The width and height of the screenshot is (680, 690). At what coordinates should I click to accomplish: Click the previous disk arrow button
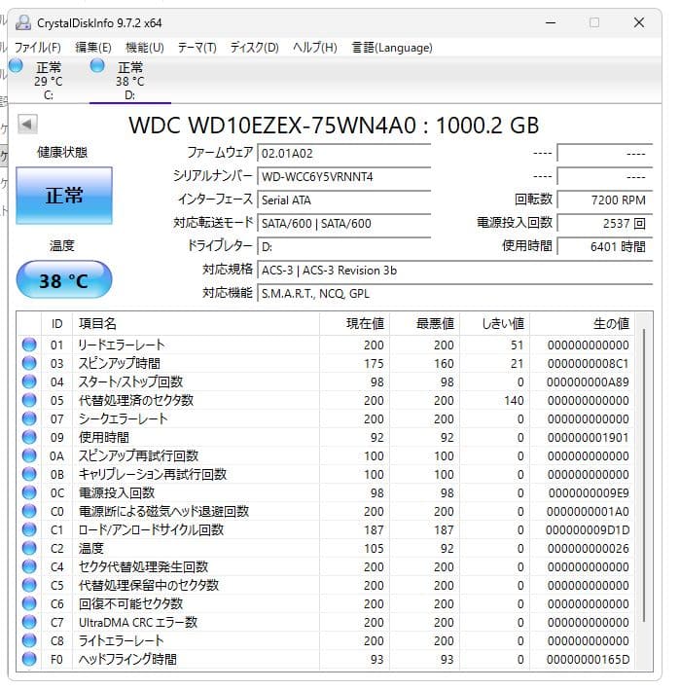click(27, 125)
